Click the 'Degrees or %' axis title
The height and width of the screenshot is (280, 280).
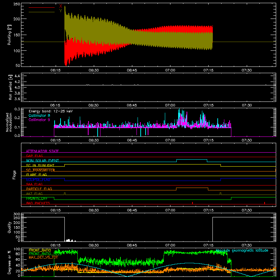9,262
